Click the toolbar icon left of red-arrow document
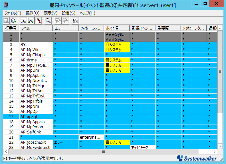The width and height of the screenshot is (226, 164). (x=31, y=21)
